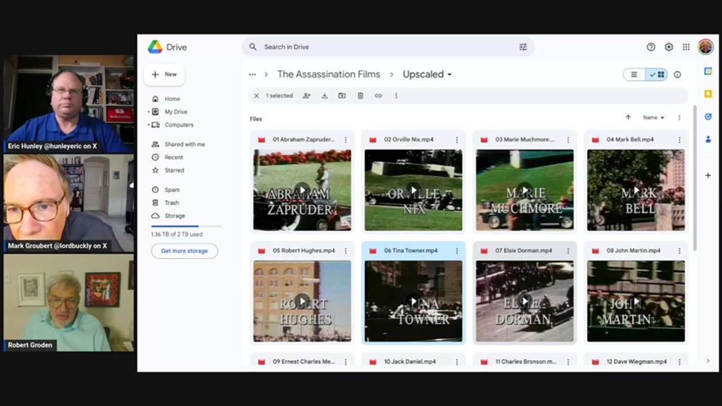Select the Tina Towner video thumbnail
The image size is (722, 406).
[413, 301]
